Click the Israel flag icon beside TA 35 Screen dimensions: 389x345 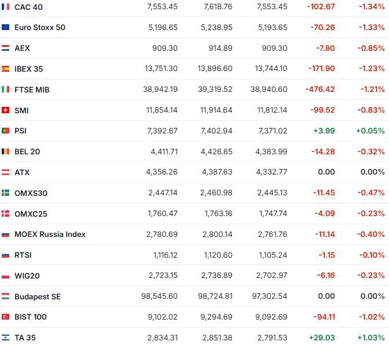pyautogui.click(x=5, y=337)
